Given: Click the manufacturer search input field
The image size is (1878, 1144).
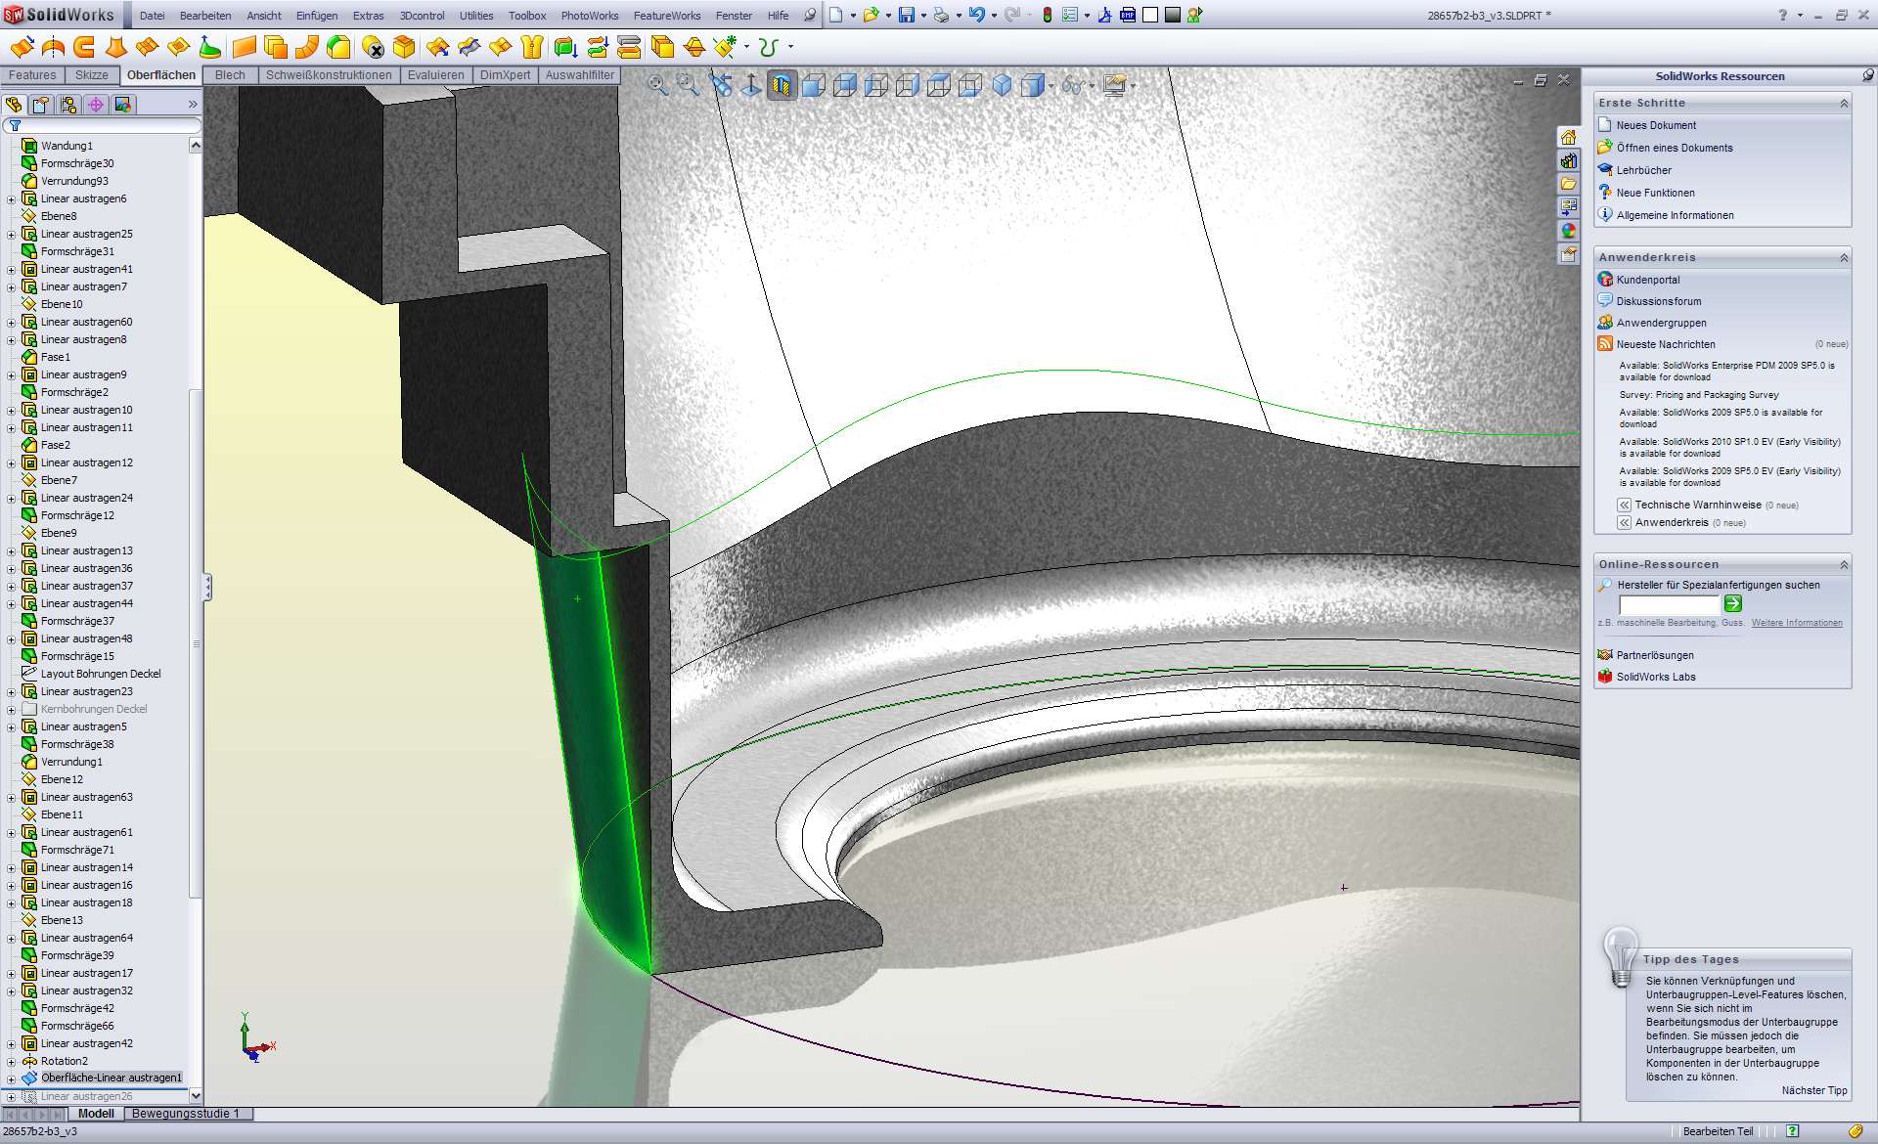Looking at the screenshot, I should point(1669,604).
